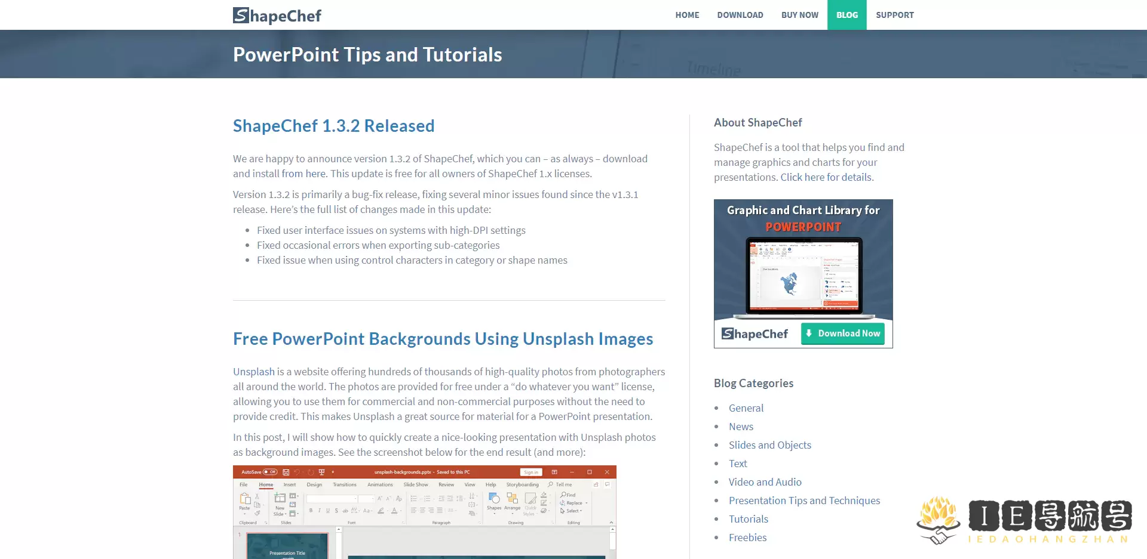Open the Text blog category
The height and width of the screenshot is (559, 1147).
click(738, 464)
